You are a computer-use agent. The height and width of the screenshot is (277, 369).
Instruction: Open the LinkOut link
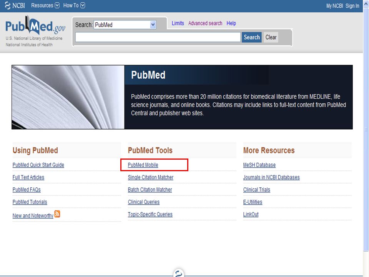click(251, 214)
